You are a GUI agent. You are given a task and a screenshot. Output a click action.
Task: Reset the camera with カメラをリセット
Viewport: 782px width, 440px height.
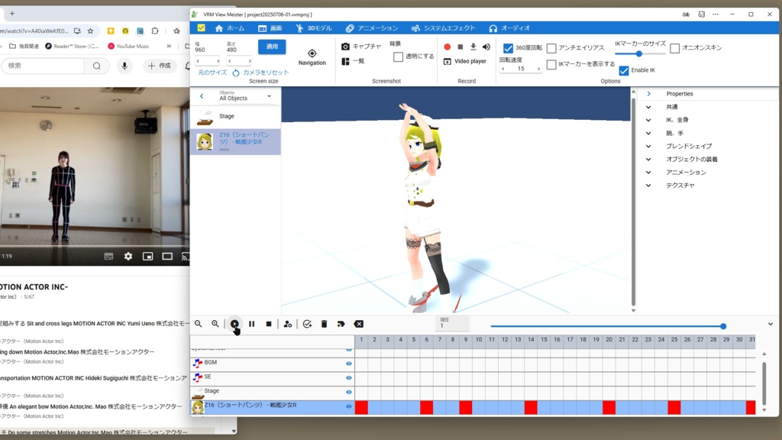(x=261, y=73)
